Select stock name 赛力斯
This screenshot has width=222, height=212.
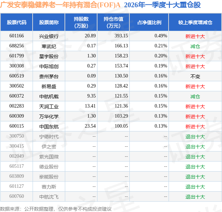pos(49,187)
